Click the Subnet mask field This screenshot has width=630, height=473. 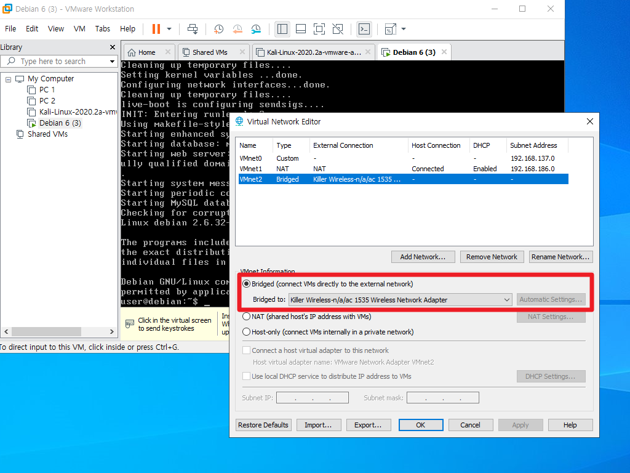click(x=443, y=398)
